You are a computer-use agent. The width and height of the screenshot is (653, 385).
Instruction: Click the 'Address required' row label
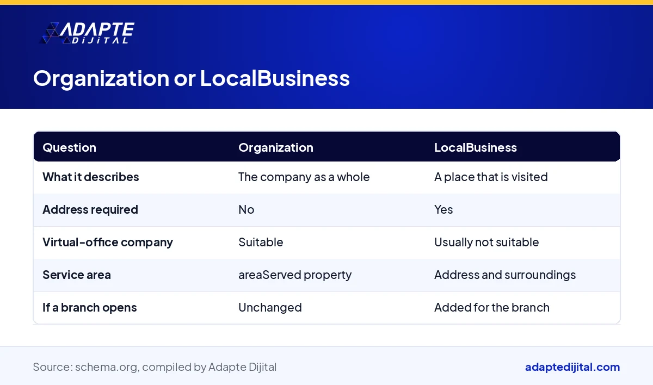[x=90, y=209]
